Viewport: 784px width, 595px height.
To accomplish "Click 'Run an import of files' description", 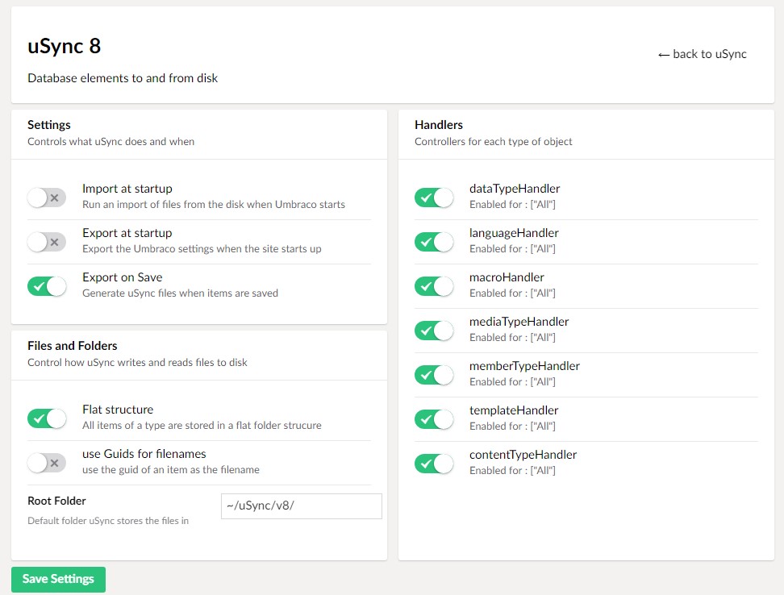I will pyautogui.click(x=214, y=204).
